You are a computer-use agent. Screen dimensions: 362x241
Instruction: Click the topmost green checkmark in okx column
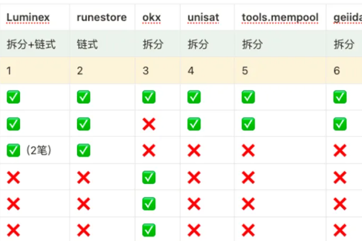coord(149,98)
